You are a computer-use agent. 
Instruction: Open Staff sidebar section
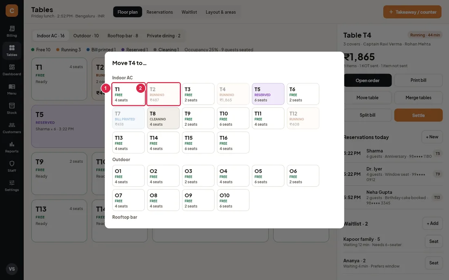[x=12, y=166]
